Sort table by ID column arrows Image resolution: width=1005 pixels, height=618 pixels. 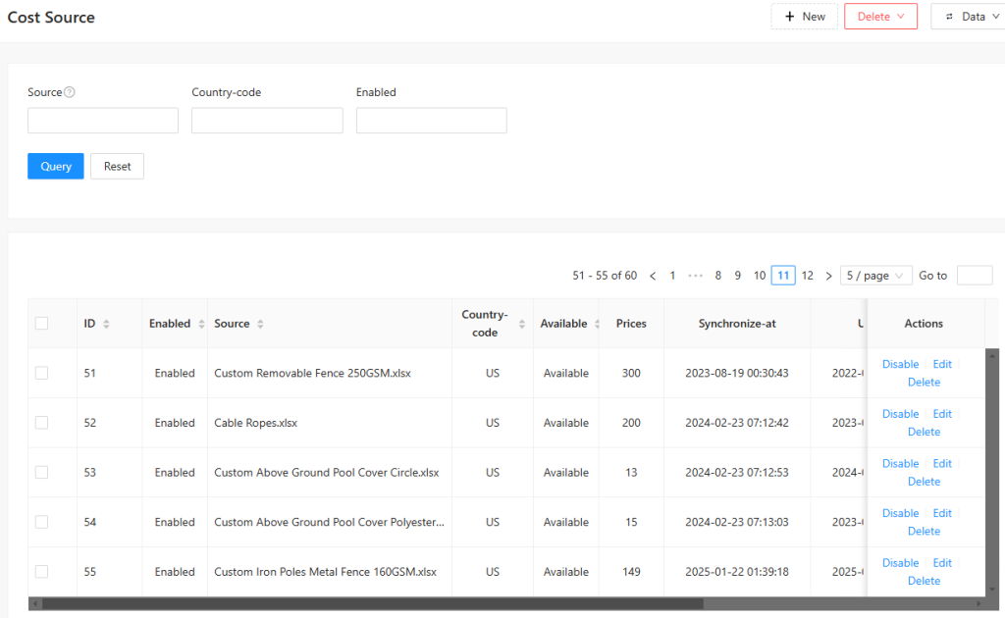pyautogui.click(x=106, y=324)
